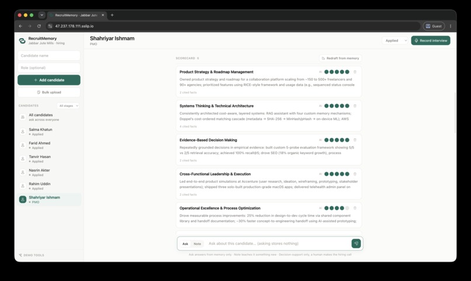Delete the Systems Thinking & Technical Architecture criterion
The height and width of the screenshot is (281, 471).
(355, 106)
